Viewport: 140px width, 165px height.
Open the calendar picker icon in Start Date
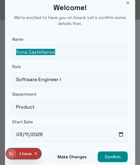121,134
